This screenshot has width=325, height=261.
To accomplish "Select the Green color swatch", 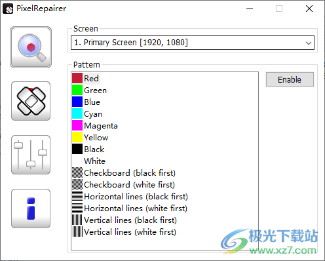I will tap(77, 90).
